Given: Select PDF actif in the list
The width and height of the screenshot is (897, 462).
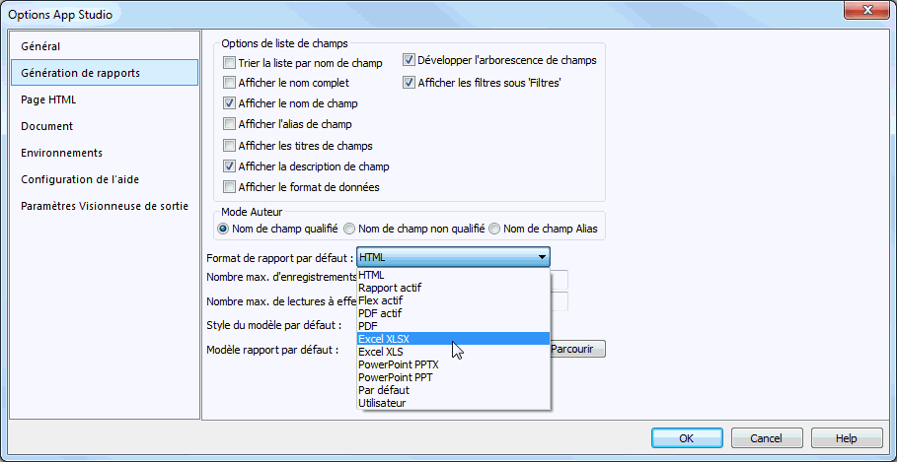Looking at the screenshot, I should (x=453, y=313).
